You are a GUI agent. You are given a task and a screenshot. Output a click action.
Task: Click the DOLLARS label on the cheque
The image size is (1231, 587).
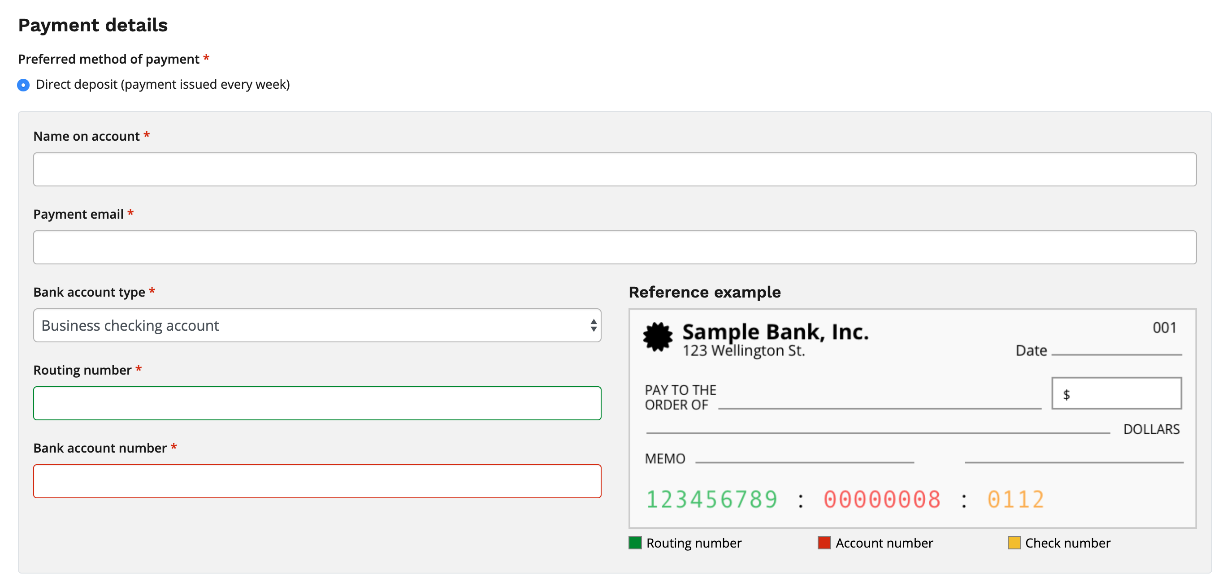(1151, 429)
